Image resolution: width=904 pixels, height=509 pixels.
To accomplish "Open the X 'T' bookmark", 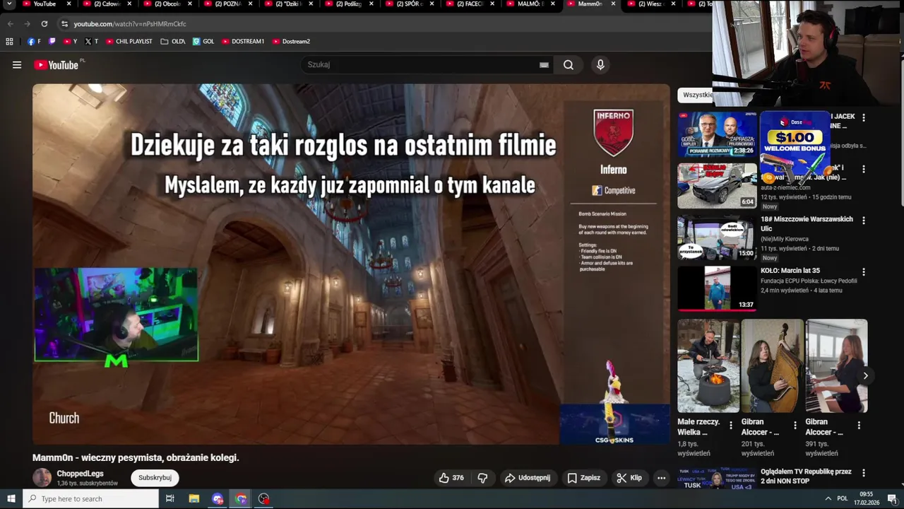I will pos(92,42).
